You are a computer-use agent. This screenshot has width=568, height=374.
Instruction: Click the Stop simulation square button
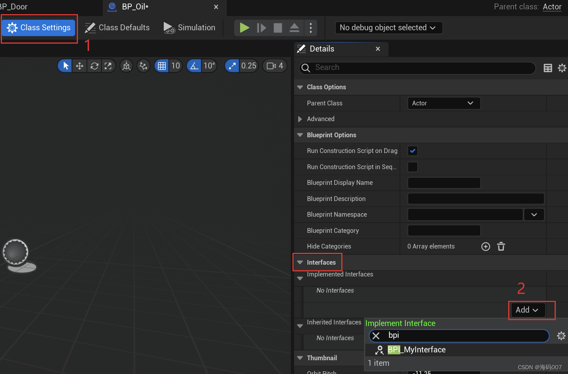click(x=278, y=28)
